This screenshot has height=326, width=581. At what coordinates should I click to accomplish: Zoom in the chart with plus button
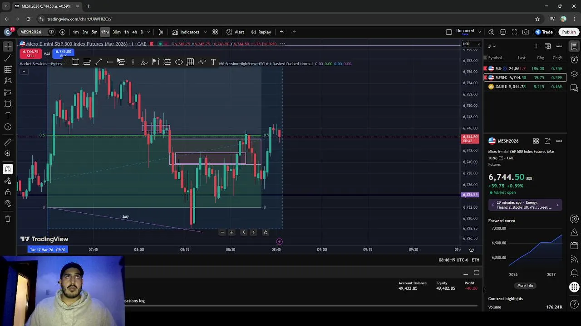(231, 232)
